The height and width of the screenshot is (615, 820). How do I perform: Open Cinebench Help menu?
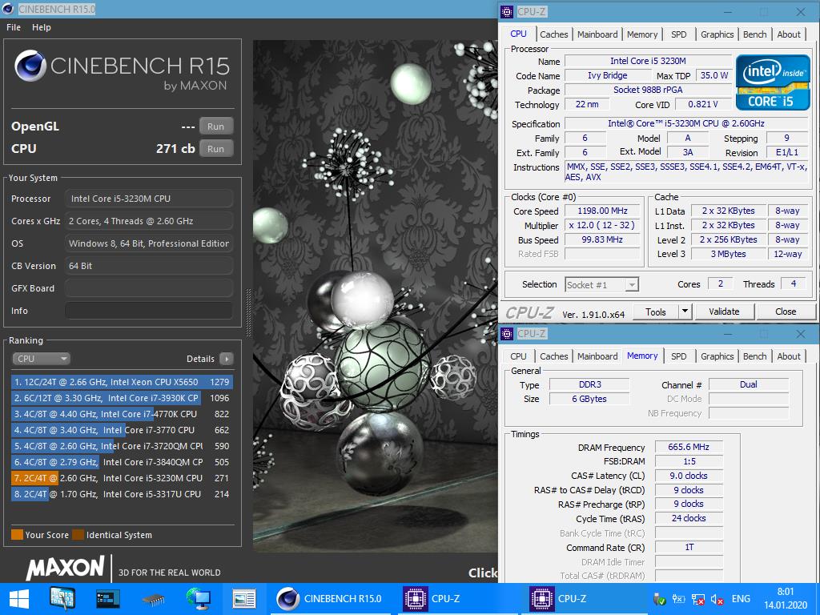pos(42,27)
